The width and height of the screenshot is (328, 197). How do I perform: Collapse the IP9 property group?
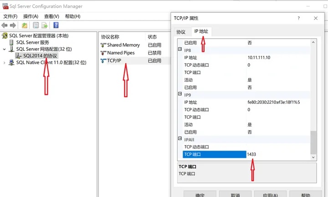pyautogui.click(x=180, y=94)
